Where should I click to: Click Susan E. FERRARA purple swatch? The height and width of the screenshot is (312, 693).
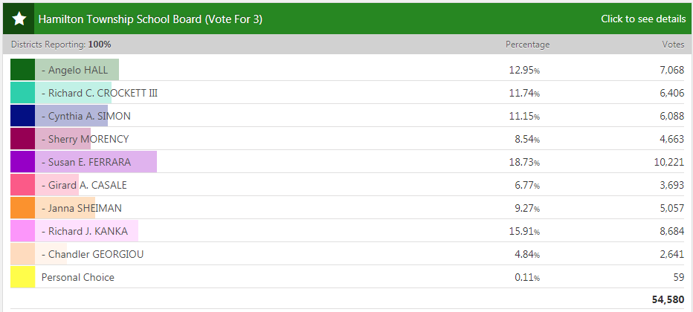[x=22, y=162]
